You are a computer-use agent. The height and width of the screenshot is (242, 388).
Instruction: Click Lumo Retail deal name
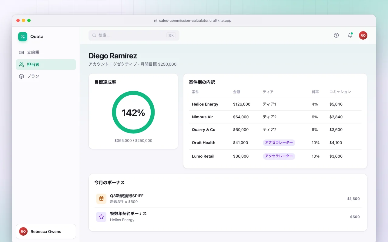203,156
